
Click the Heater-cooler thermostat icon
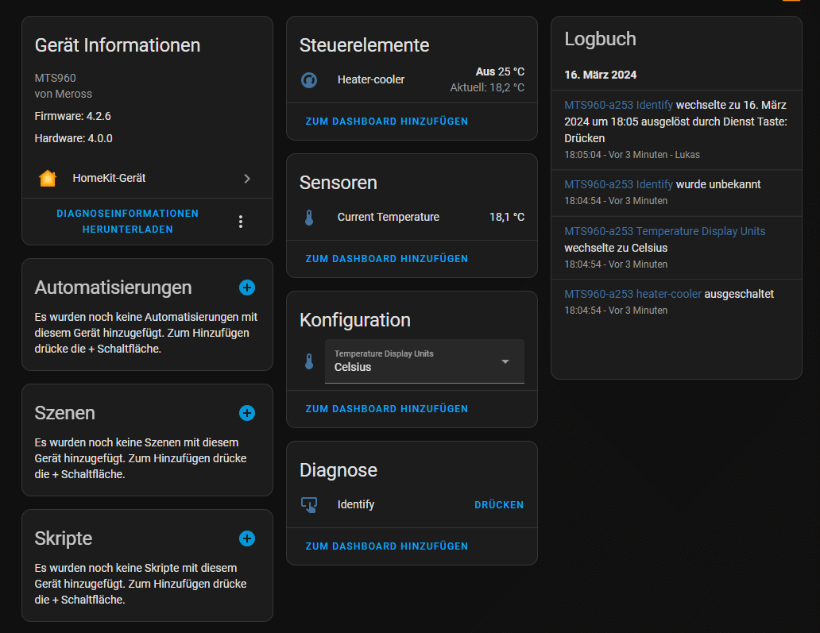pyautogui.click(x=309, y=80)
